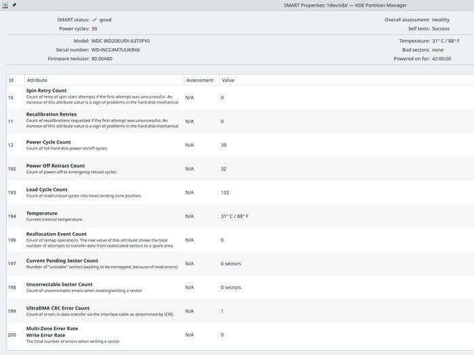
Task: Select the Reallocation Event Count attribute
Action: click(x=56, y=234)
